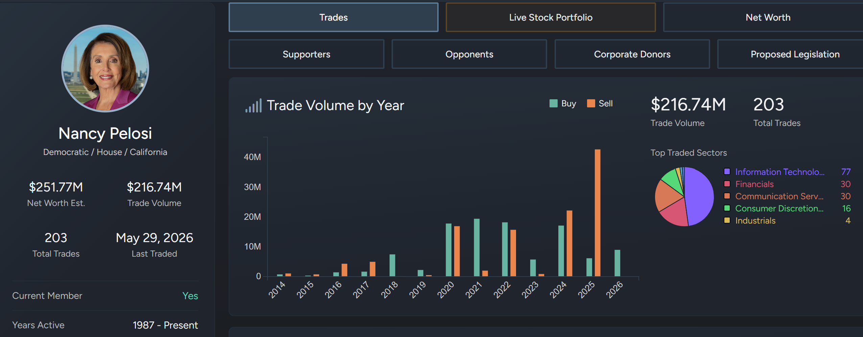863x337 pixels.
Task: Click the 2025 Buy bar
Action: pyautogui.click(x=589, y=267)
